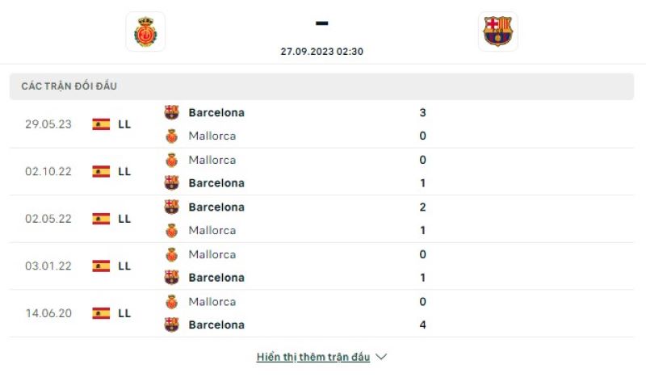Open the 02.10.22 match by clicking its date
The width and height of the screenshot is (646, 381).
(48, 171)
